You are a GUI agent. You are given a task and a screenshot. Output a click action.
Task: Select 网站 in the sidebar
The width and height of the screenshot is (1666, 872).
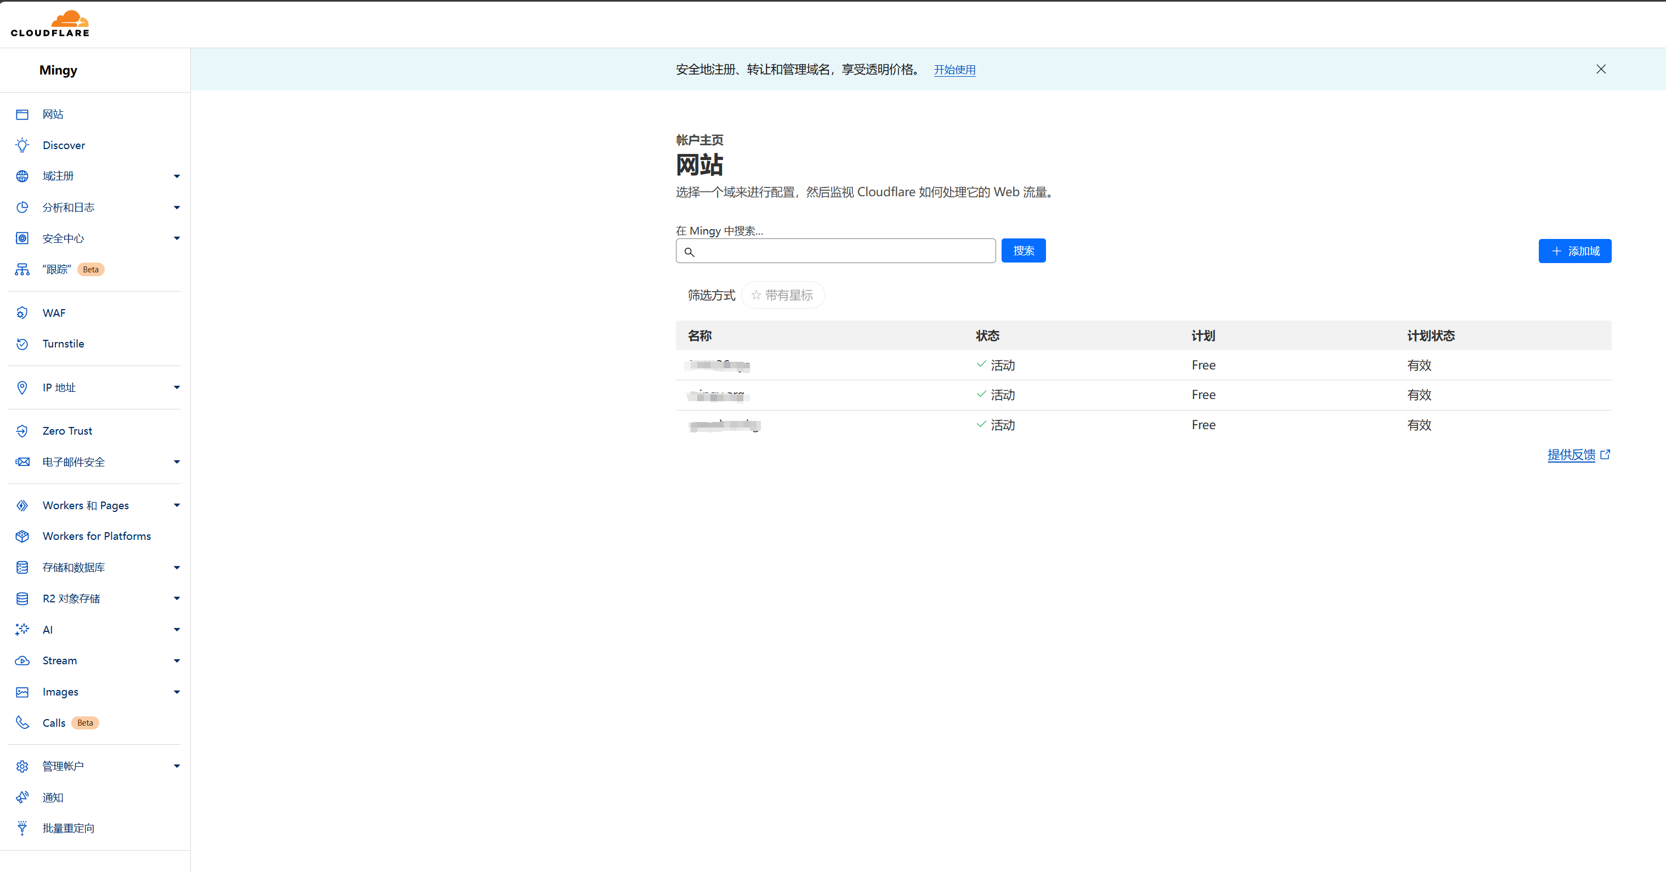point(53,115)
